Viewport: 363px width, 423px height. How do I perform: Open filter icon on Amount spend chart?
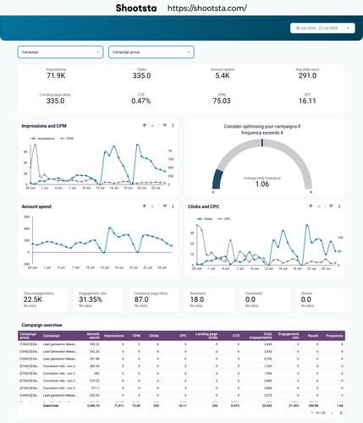click(165, 206)
